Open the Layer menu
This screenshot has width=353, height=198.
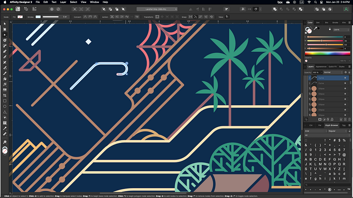[63, 2]
